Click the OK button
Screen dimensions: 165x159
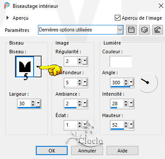pyautogui.click(x=52, y=151)
